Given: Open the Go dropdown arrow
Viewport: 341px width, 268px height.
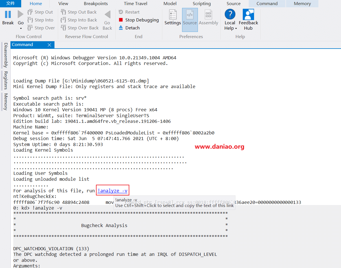Looking at the screenshot, I should click(21, 29).
